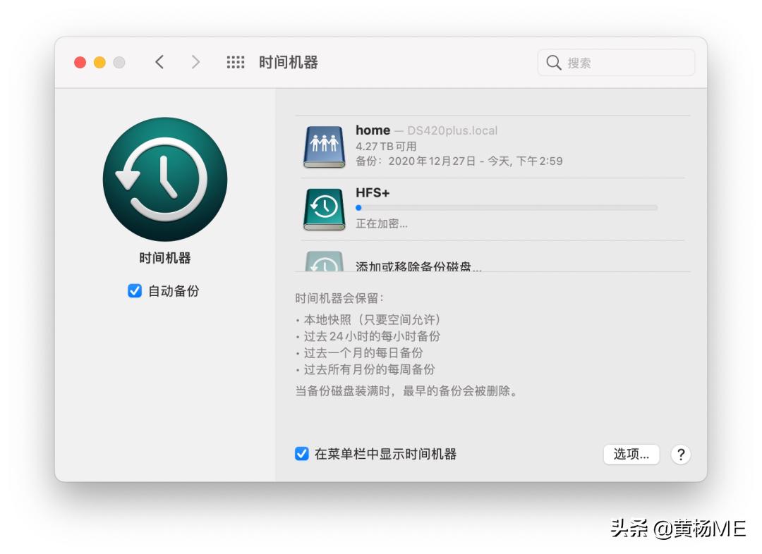This screenshot has height=554, width=762.
Task: Click the back navigation chevron
Action: click(x=159, y=62)
